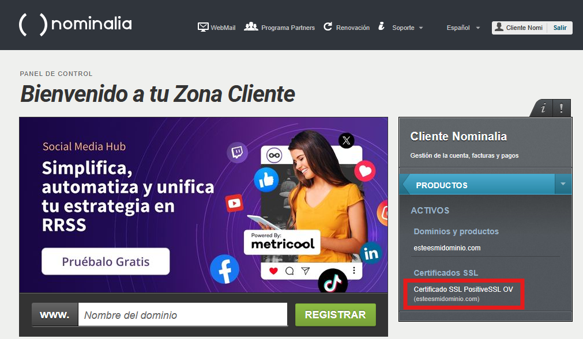Click the Cliente Nomi user avatar icon
583x339 pixels.
click(x=499, y=27)
